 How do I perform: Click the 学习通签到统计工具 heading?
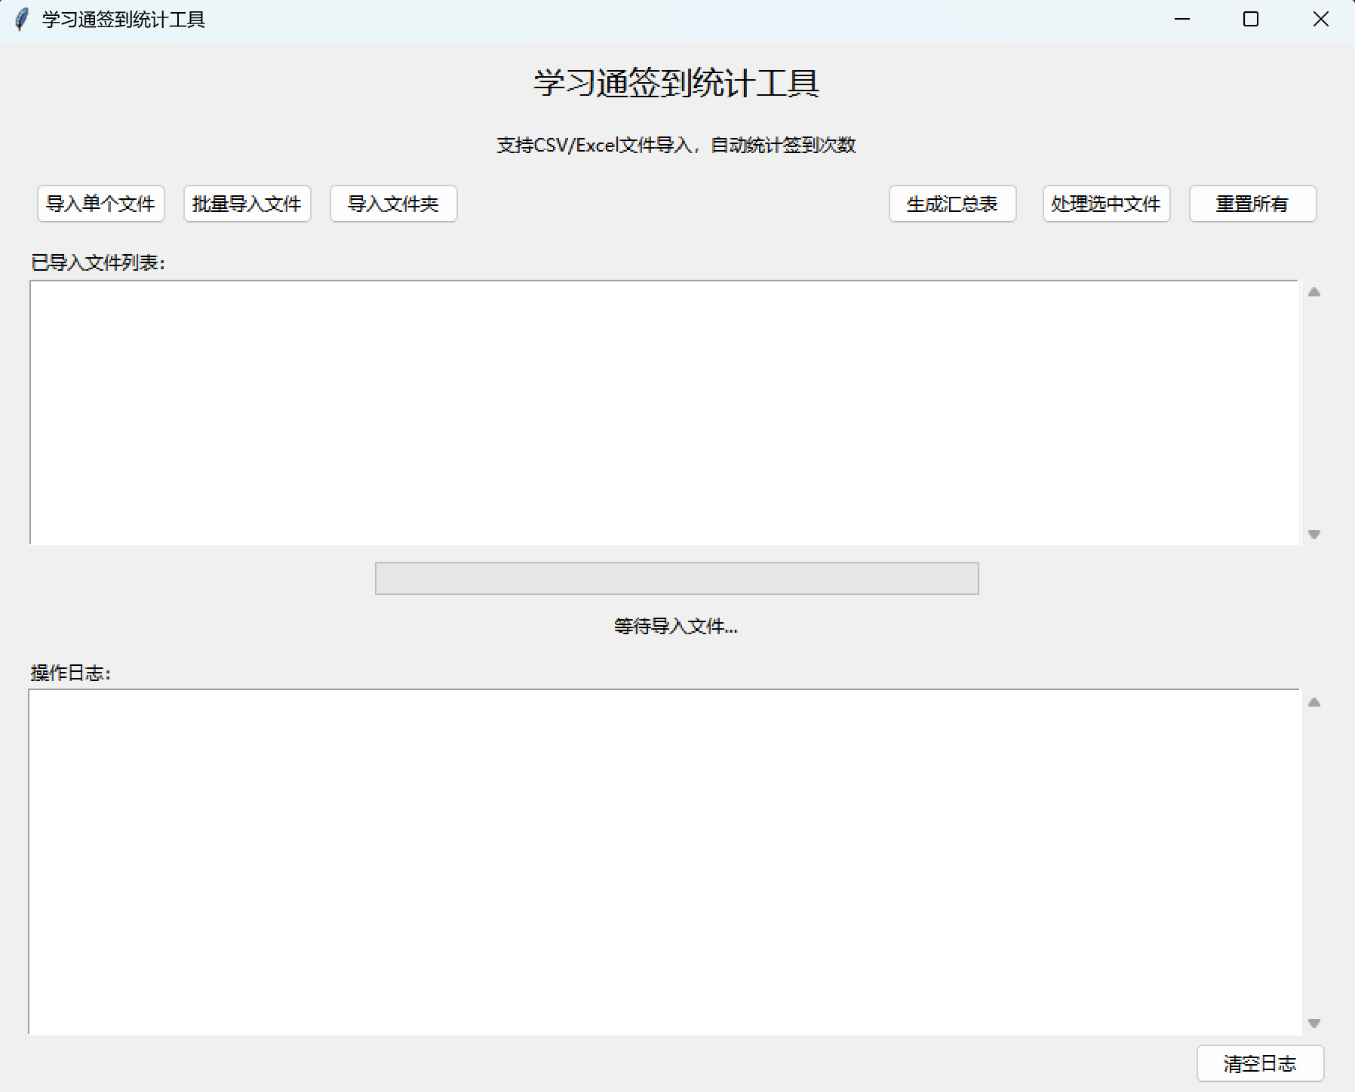point(677,83)
